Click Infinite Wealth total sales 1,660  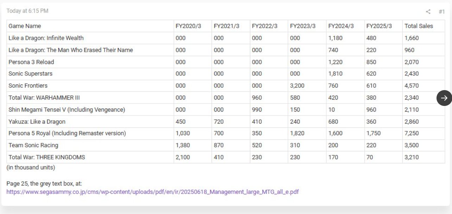pos(412,38)
